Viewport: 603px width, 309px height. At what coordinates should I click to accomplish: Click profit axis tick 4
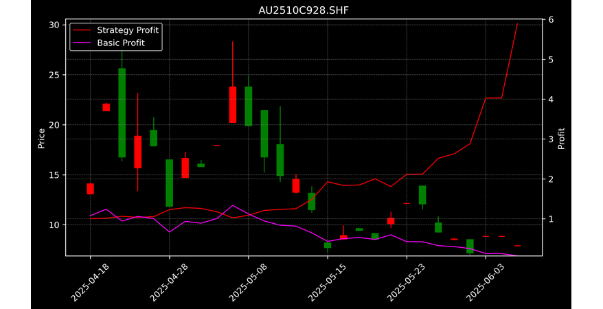[x=551, y=99]
